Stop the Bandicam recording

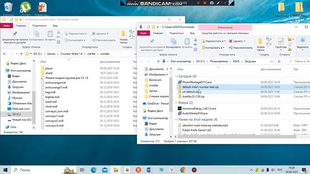205,3
